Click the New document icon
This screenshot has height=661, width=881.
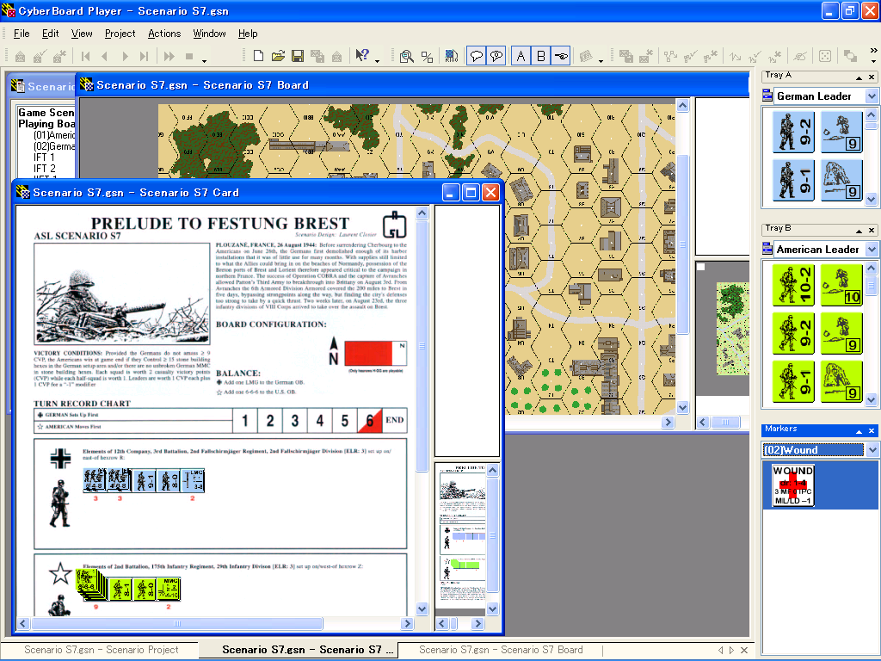[x=258, y=56]
